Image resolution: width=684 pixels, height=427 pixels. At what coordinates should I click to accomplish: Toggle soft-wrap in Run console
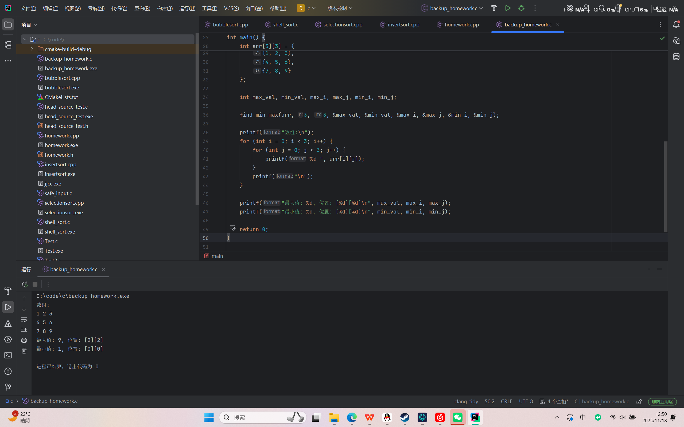coord(24,319)
